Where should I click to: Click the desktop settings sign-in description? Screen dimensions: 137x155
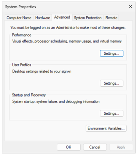42,71
